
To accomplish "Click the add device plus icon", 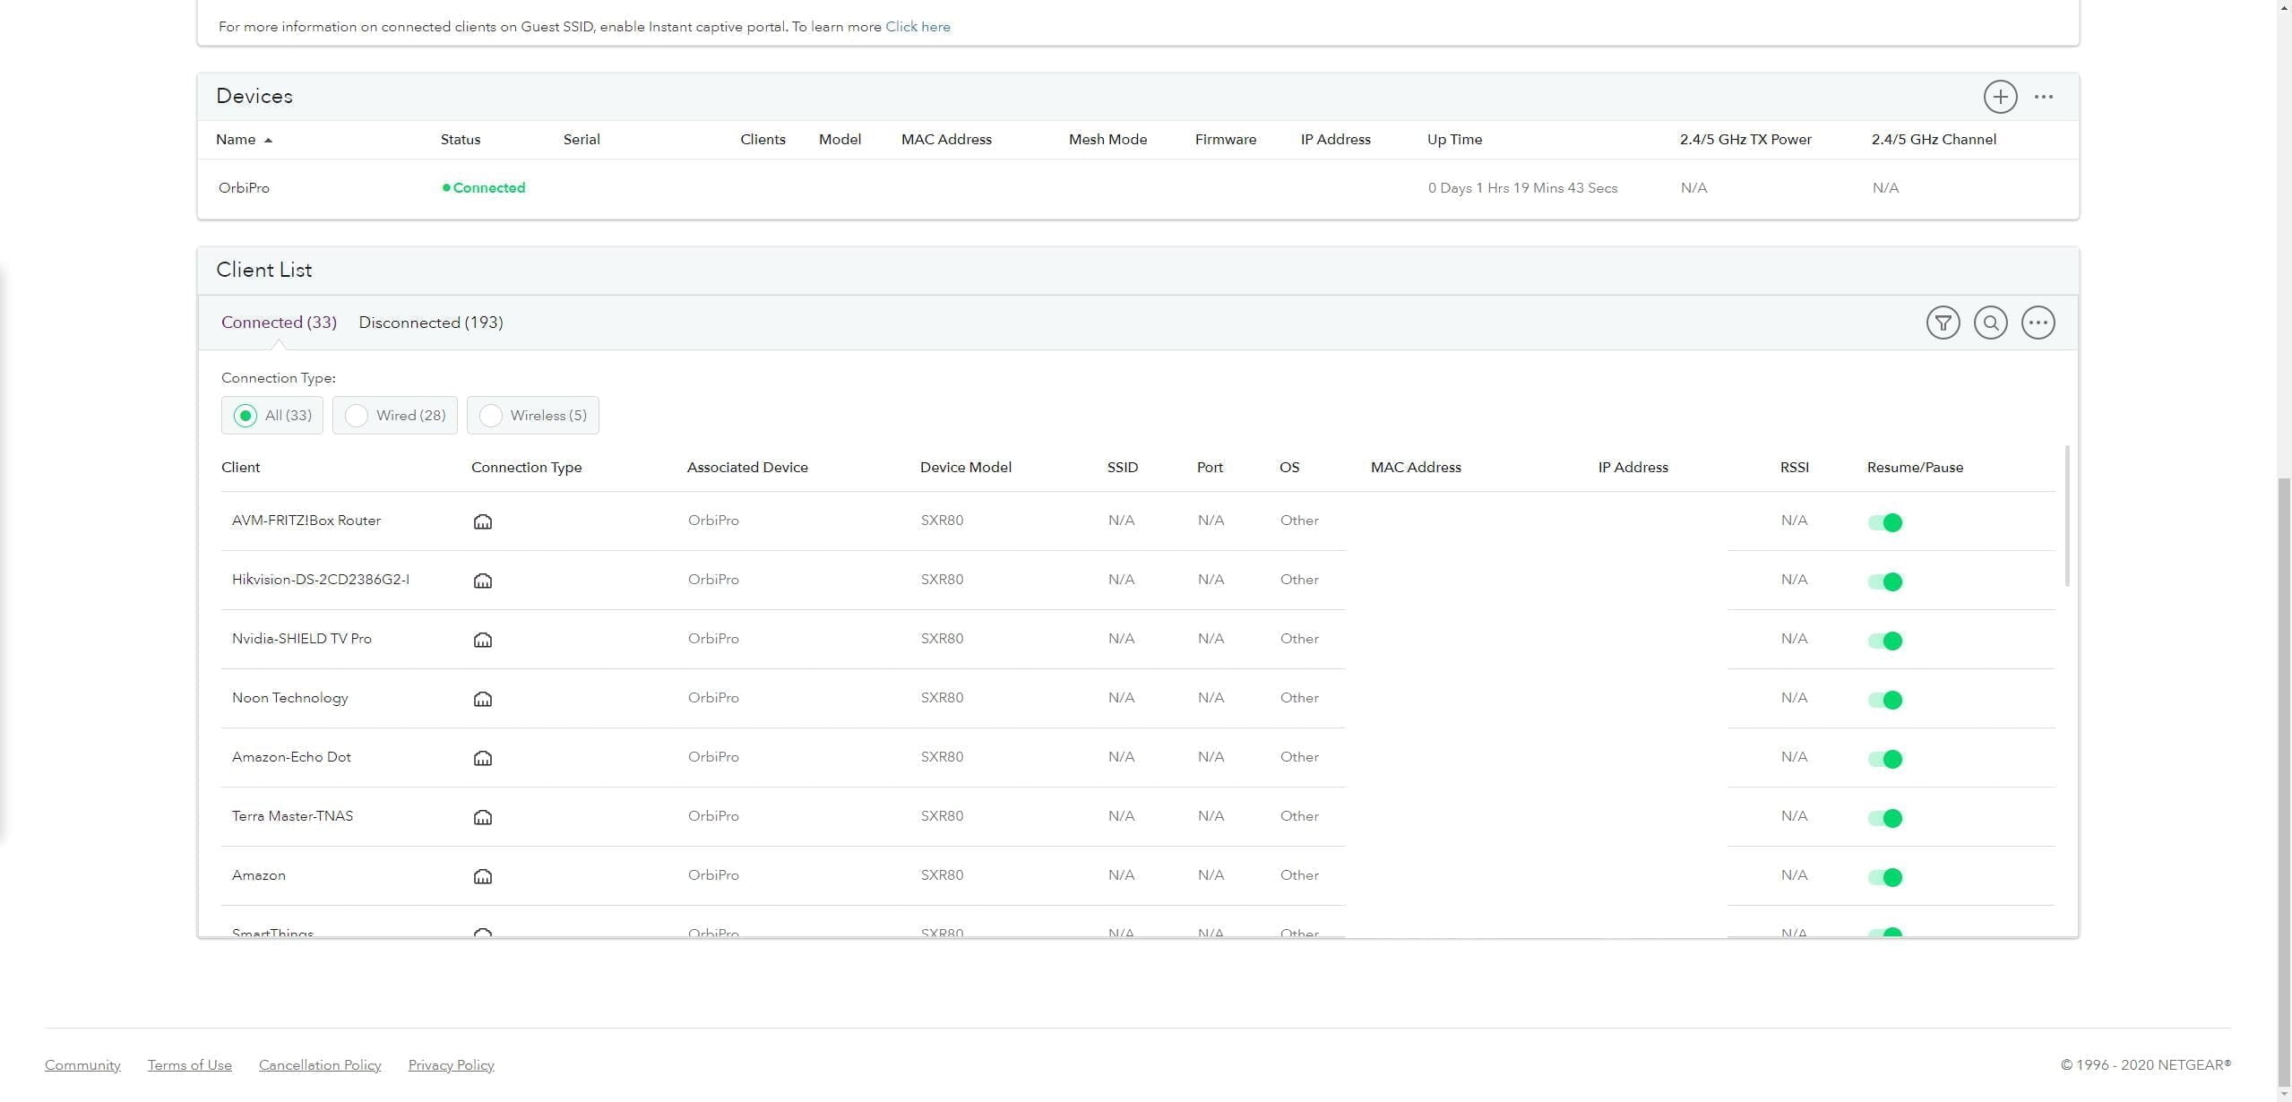I will click(x=2000, y=97).
